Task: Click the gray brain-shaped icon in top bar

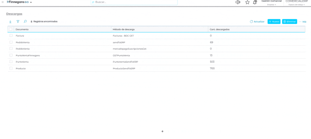Action: [238, 2]
